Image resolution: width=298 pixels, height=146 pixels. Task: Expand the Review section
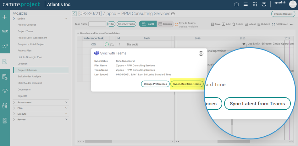pos(66,119)
